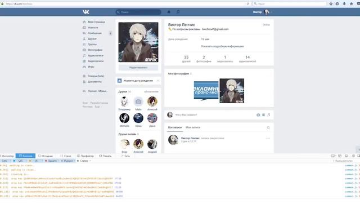Open notifications bell in VK header
The width and height of the screenshot is (360, 203).
point(169,12)
